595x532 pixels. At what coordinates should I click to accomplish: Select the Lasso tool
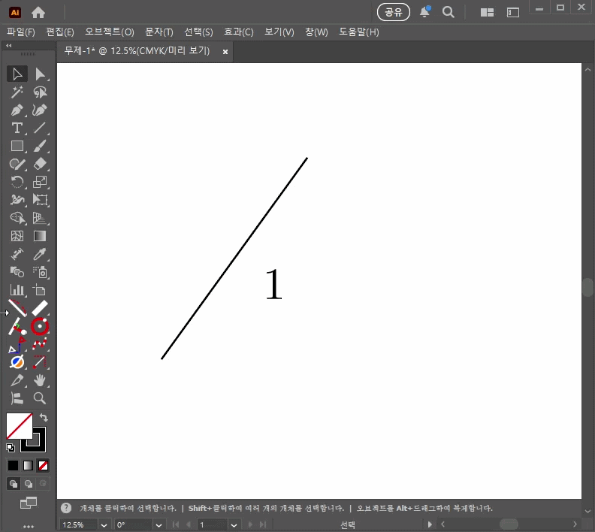click(40, 92)
